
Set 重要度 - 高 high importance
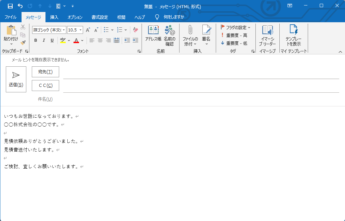(234, 35)
